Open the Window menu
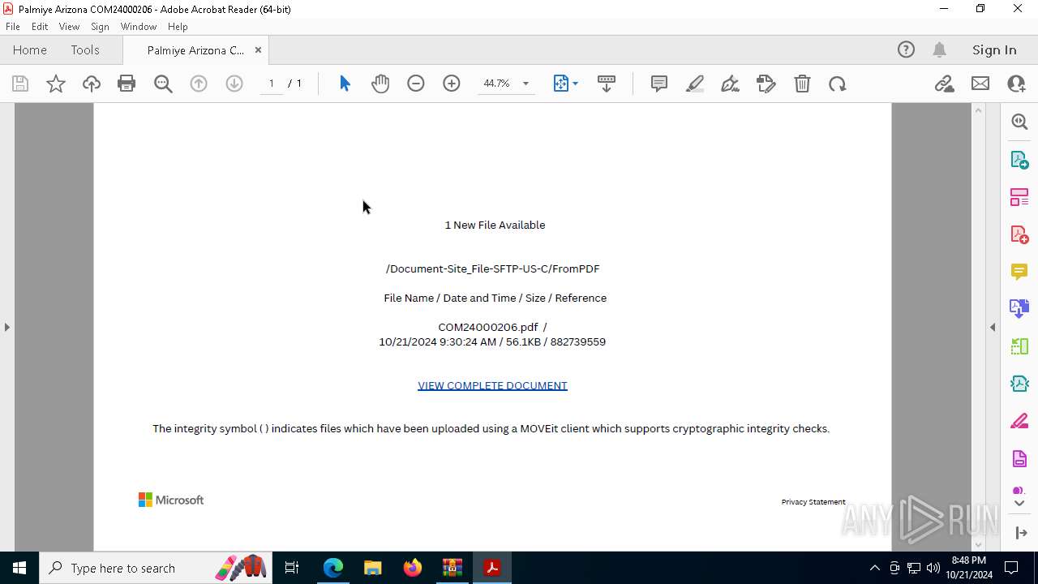 click(139, 26)
